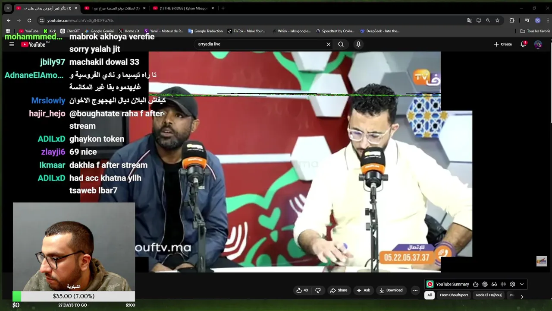Select the Reda El Hajhouj chip
The image size is (552, 311).
[489, 295]
